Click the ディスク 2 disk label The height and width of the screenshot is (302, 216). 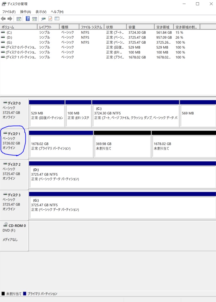pyautogui.click(x=14, y=164)
